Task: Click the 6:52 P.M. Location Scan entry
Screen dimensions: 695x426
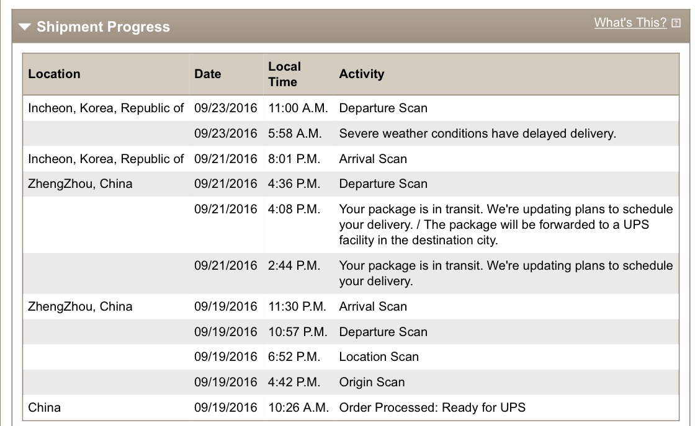Action: coord(351,357)
